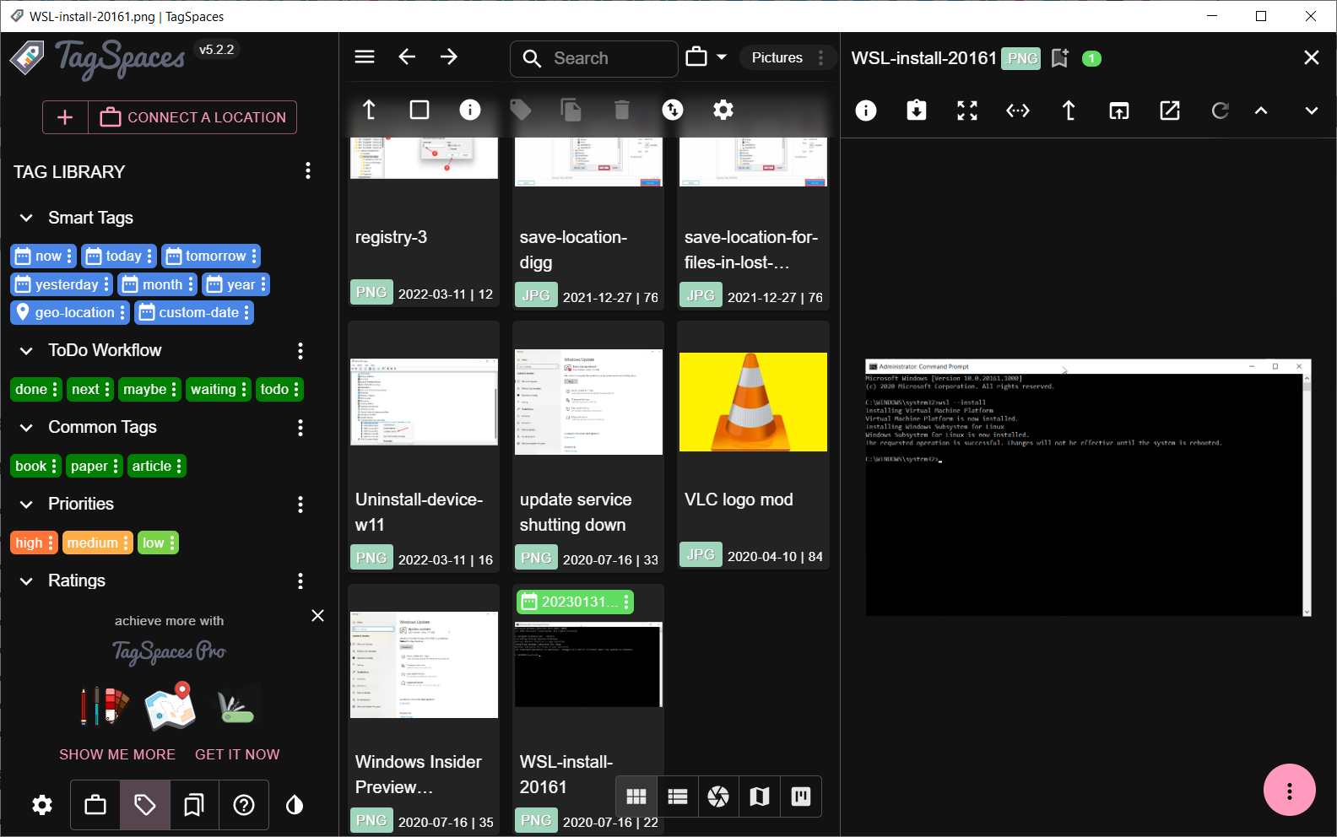Collapse the ToDo Workflow group
Viewport: 1337px width, 837px height.
point(27,350)
